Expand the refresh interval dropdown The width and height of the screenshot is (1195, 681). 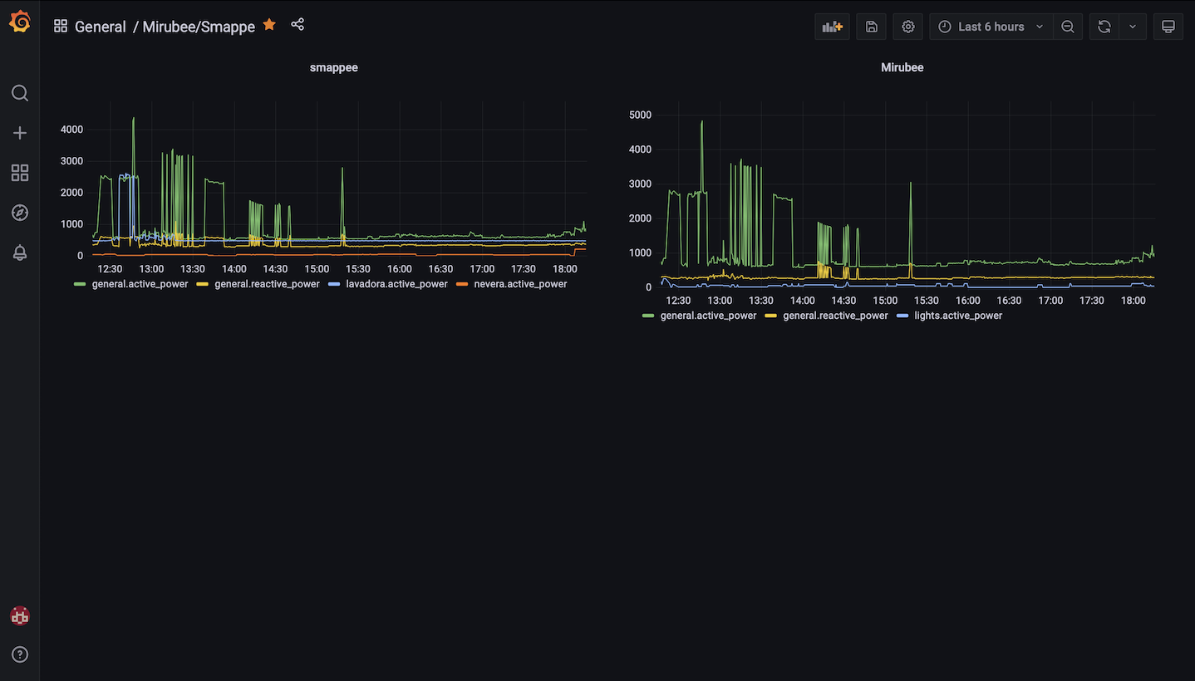coord(1133,27)
